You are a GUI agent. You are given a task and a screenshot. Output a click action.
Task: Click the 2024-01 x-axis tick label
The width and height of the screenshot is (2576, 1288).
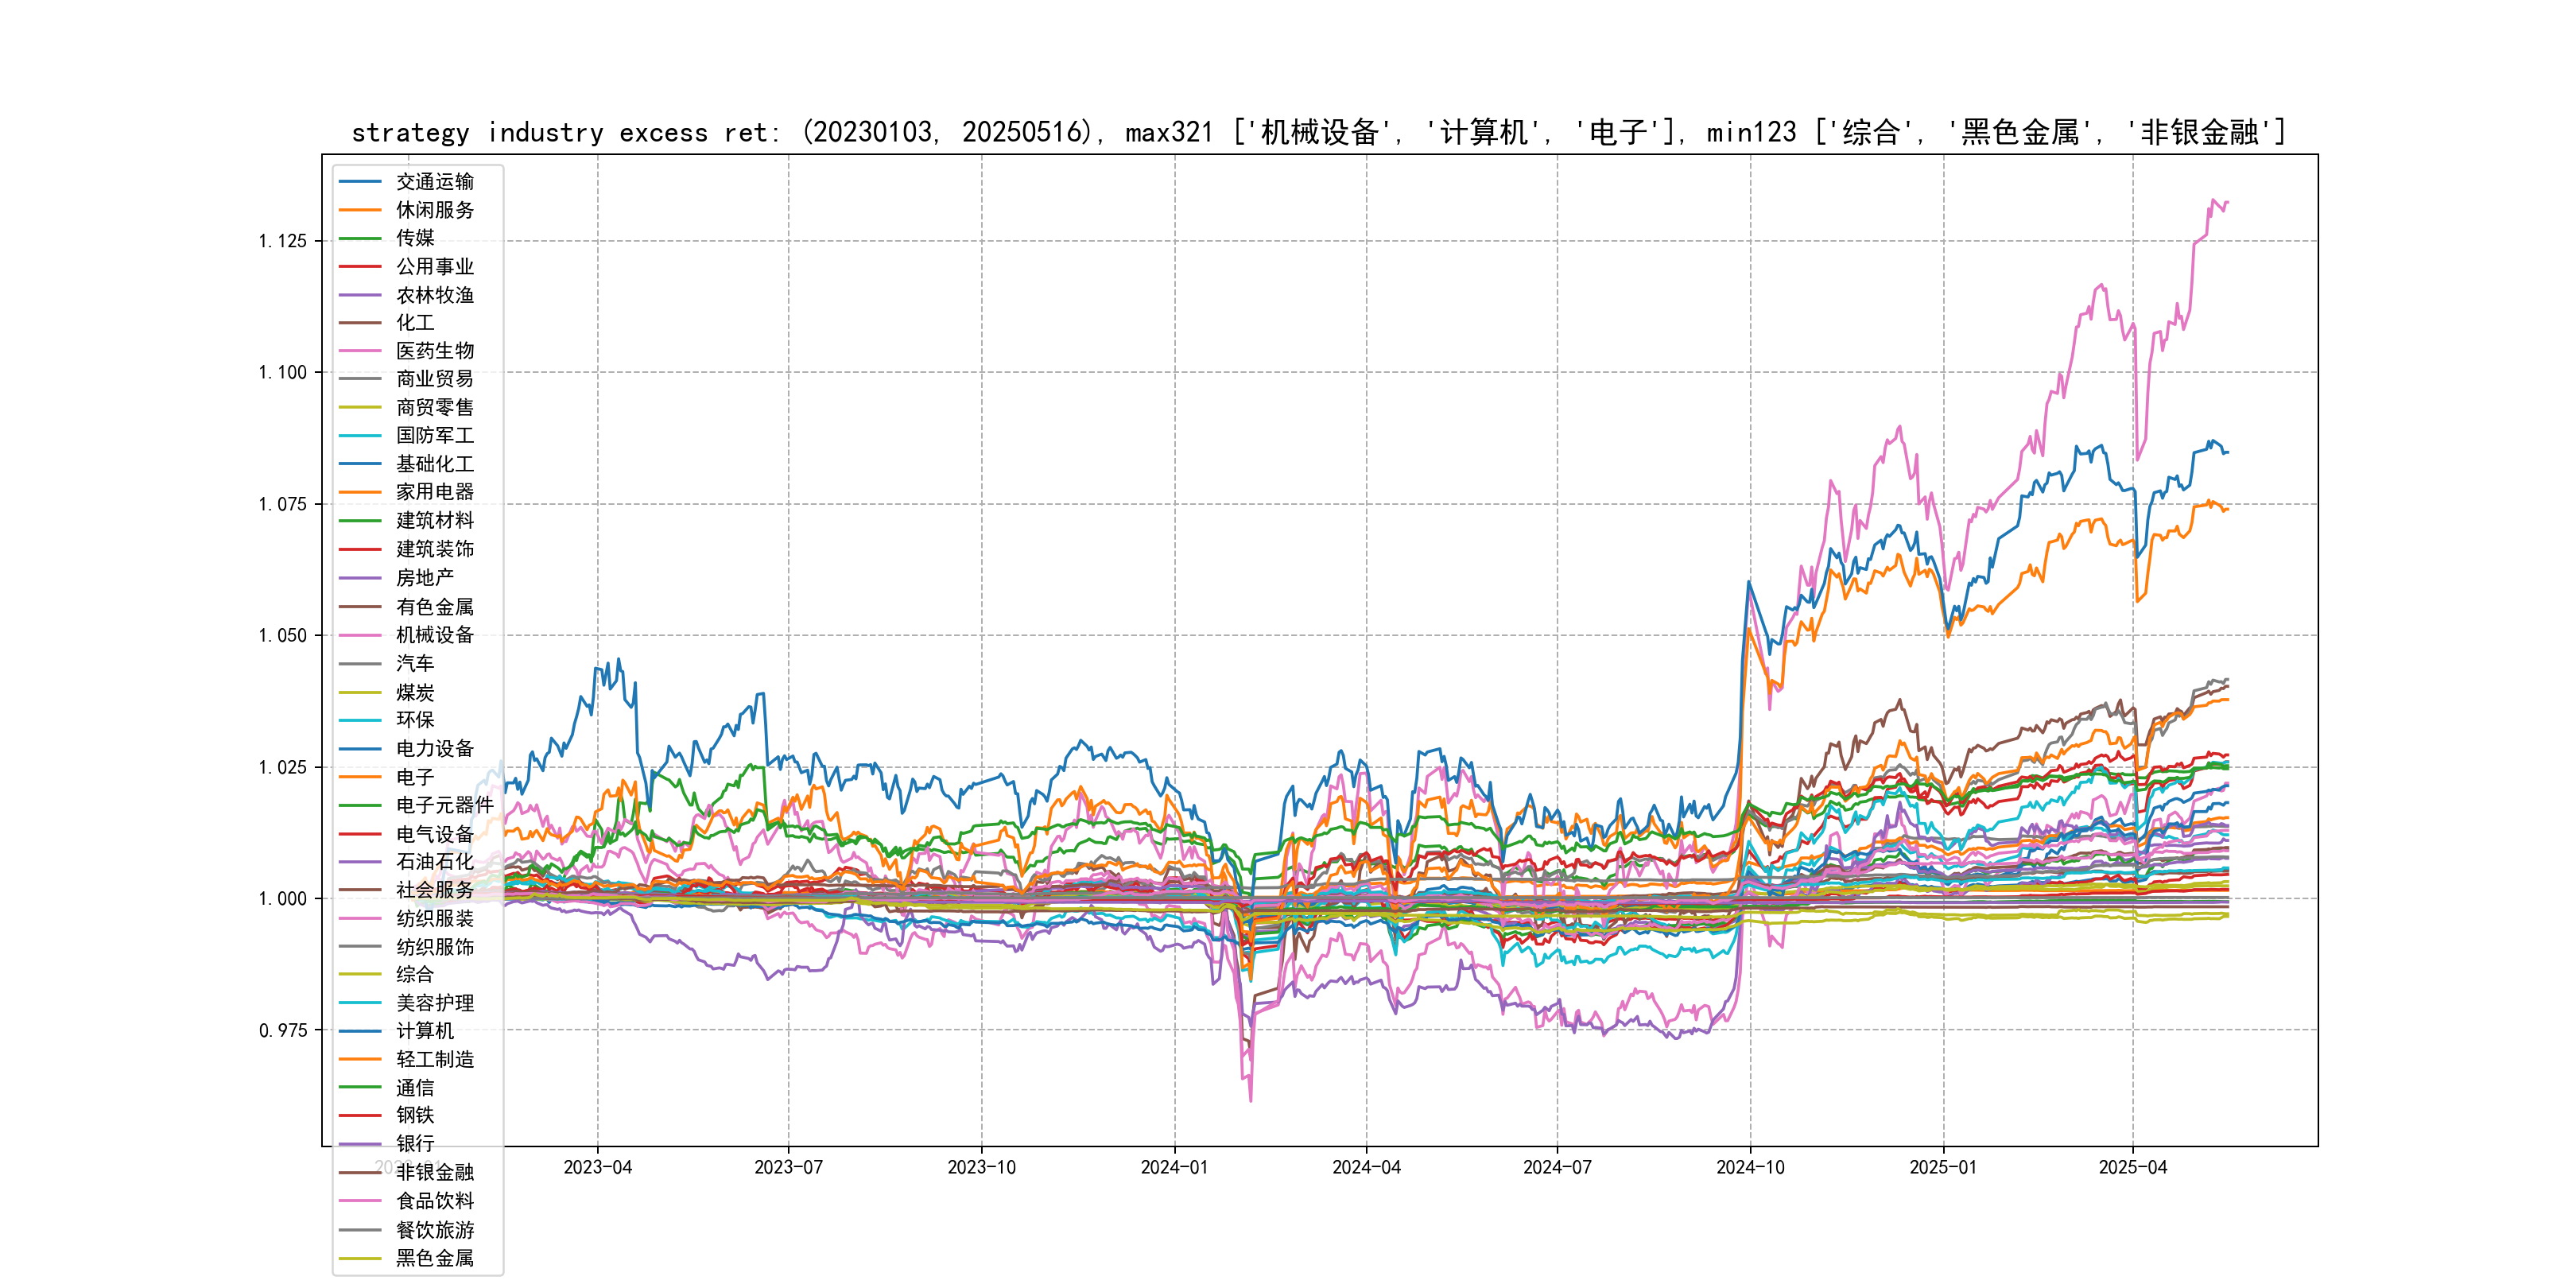(1174, 1168)
